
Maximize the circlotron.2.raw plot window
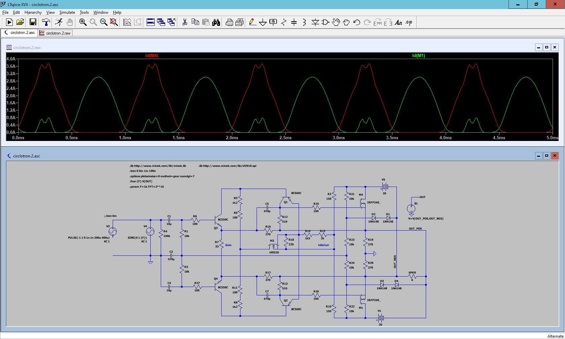coord(547,47)
